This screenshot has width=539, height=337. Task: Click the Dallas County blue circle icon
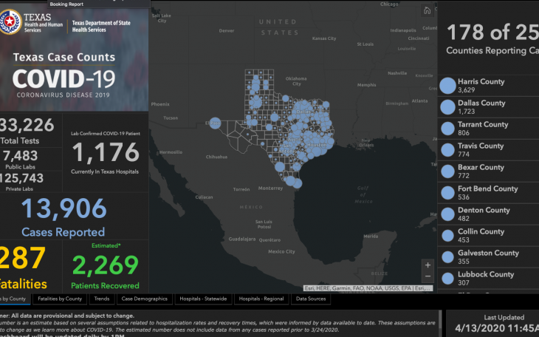pyautogui.click(x=447, y=107)
